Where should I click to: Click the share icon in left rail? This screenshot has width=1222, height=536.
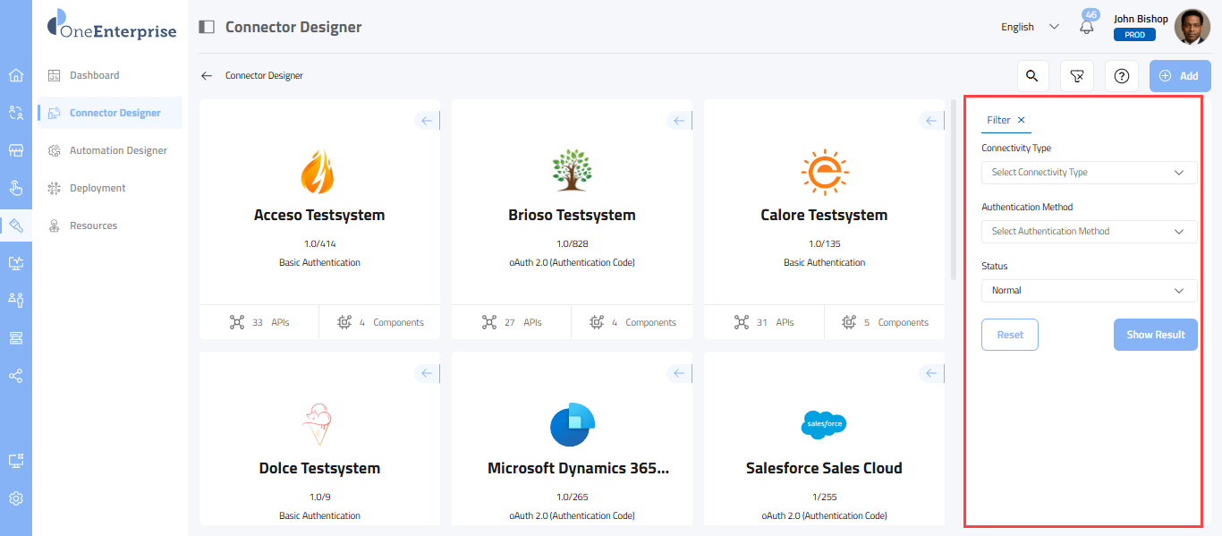[16, 376]
